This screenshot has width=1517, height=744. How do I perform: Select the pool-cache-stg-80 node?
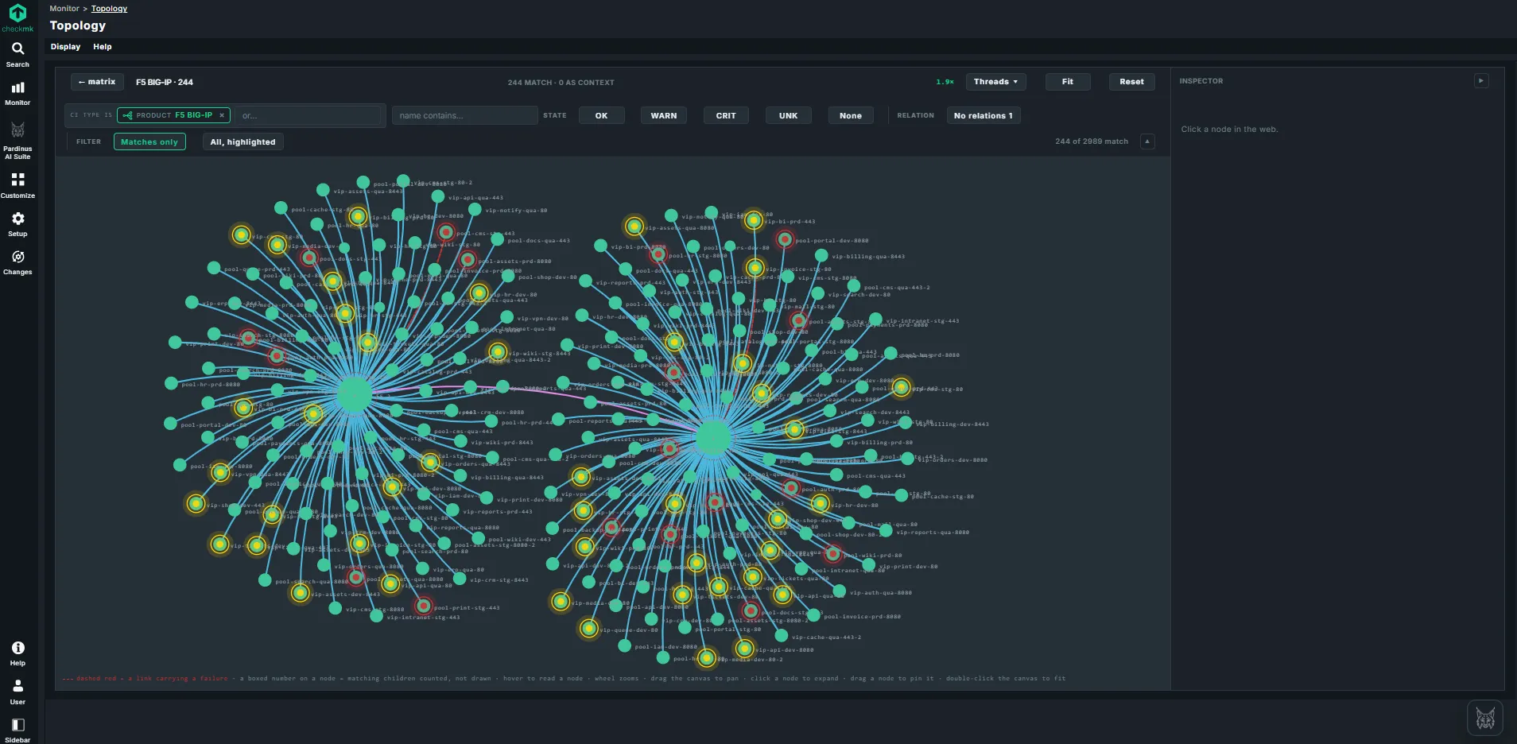point(902,495)
